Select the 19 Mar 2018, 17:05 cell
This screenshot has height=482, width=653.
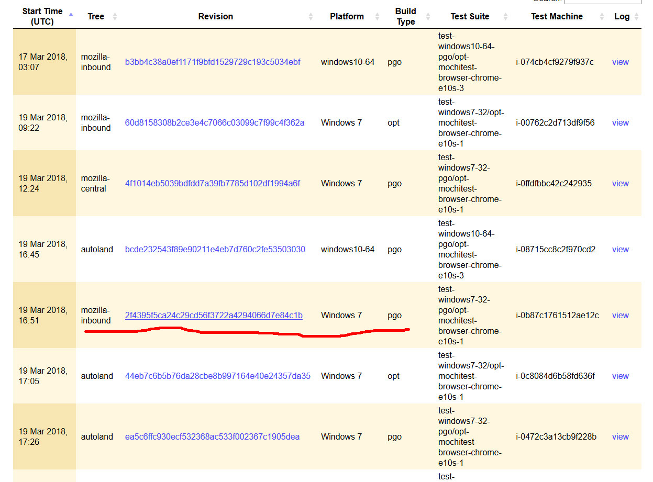(x=45, y=376)
